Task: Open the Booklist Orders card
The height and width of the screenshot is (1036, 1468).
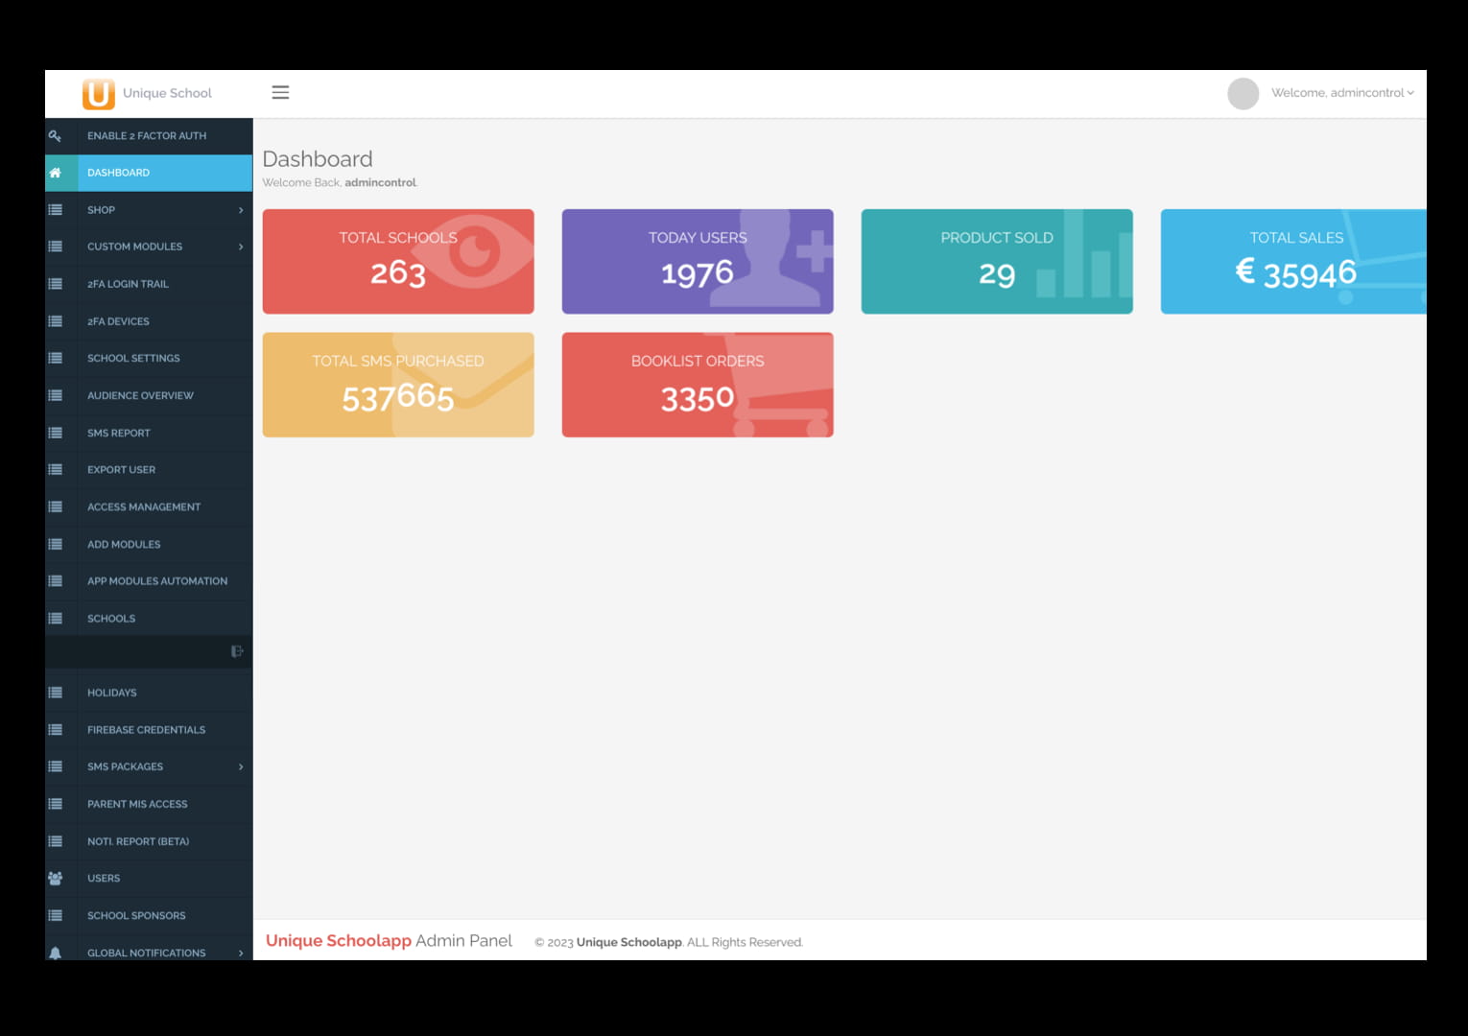Action: (698, 386)
